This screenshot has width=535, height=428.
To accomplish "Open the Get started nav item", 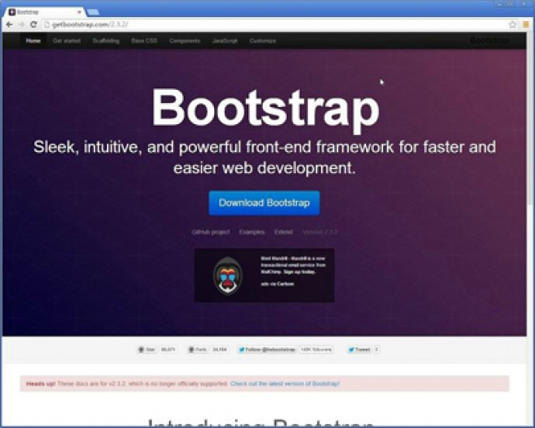I will click(66, 41).
